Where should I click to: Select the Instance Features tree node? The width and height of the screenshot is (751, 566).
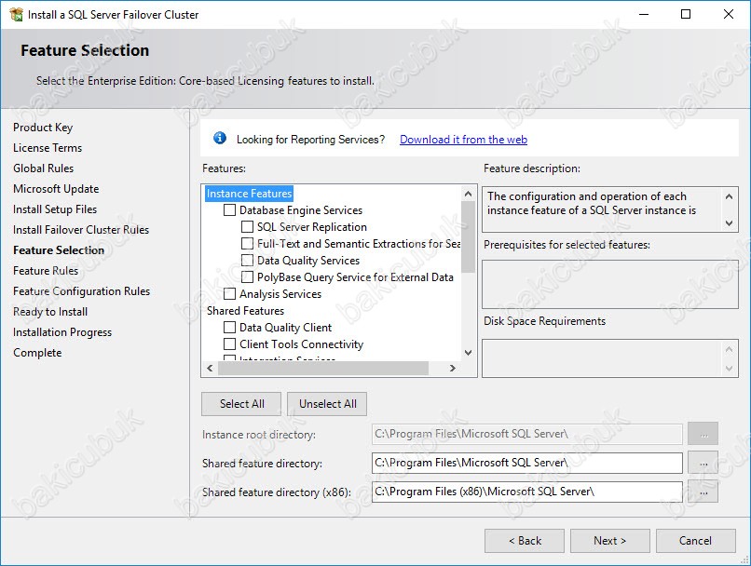pyautogui.click(x=249, y=194)
